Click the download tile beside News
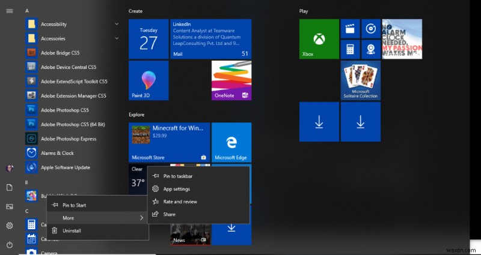 231,234
